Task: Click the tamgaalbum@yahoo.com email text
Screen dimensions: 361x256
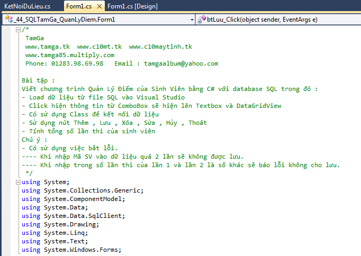Action: [x=181, y=63]
